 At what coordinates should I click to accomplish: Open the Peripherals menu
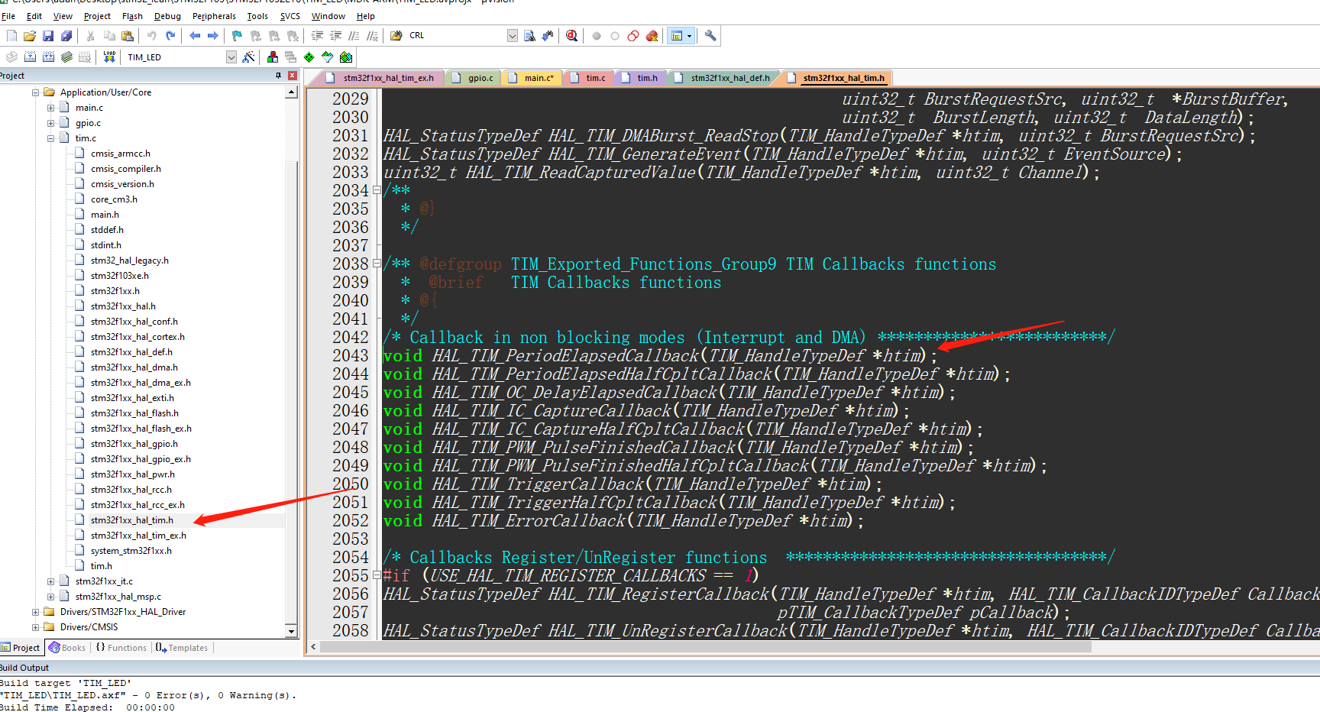coord(214,16)
